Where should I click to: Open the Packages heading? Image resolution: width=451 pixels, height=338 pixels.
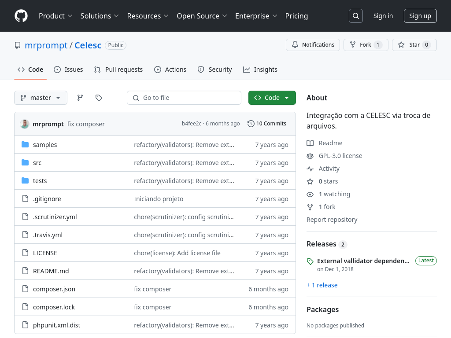tap(323, 309)
